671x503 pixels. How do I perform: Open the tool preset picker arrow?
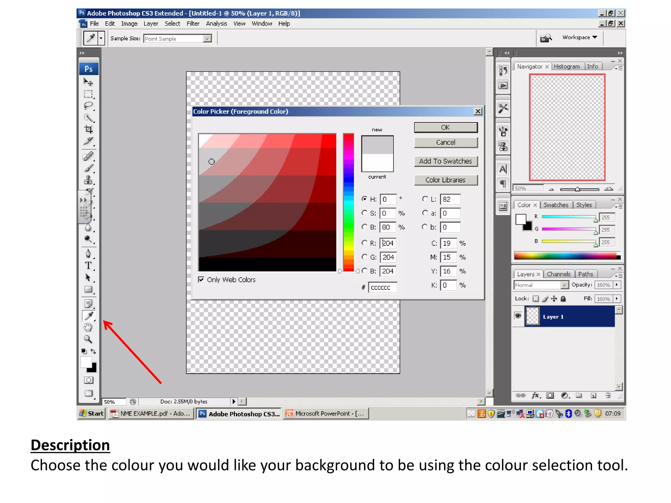tap(101, 38)
